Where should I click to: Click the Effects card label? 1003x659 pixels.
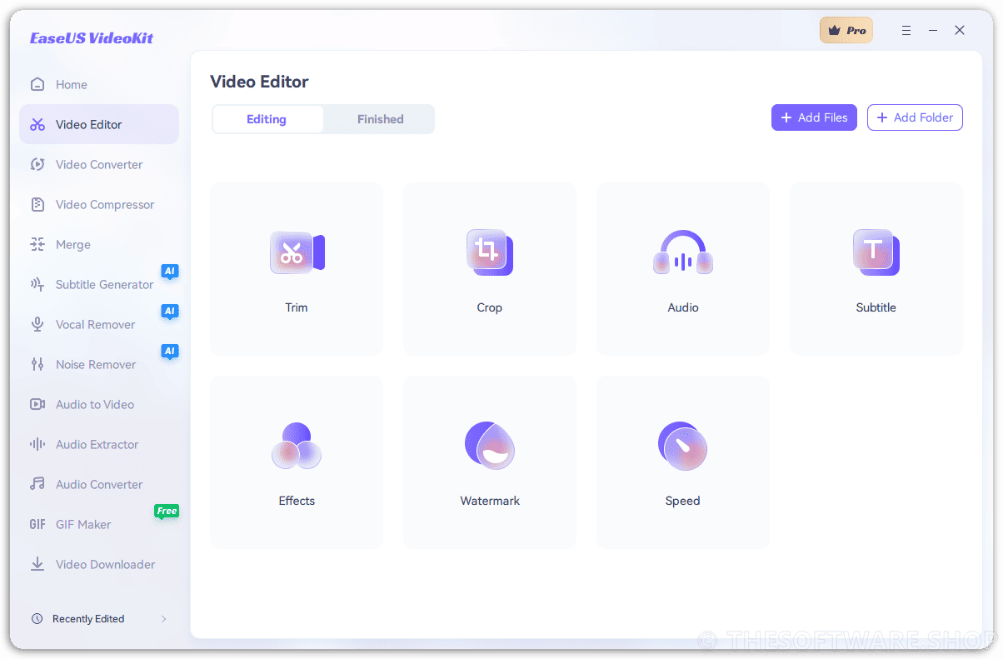(x=297, y=501)
